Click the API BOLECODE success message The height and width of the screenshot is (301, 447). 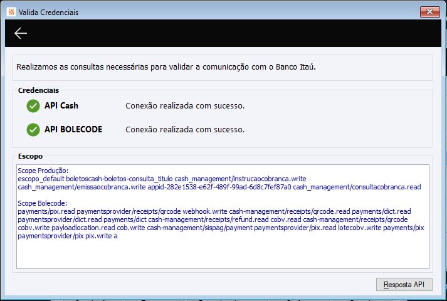tap(185, 129)
